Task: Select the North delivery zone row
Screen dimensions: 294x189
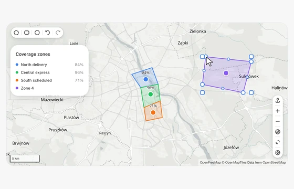Action: [x=49, y=65]
